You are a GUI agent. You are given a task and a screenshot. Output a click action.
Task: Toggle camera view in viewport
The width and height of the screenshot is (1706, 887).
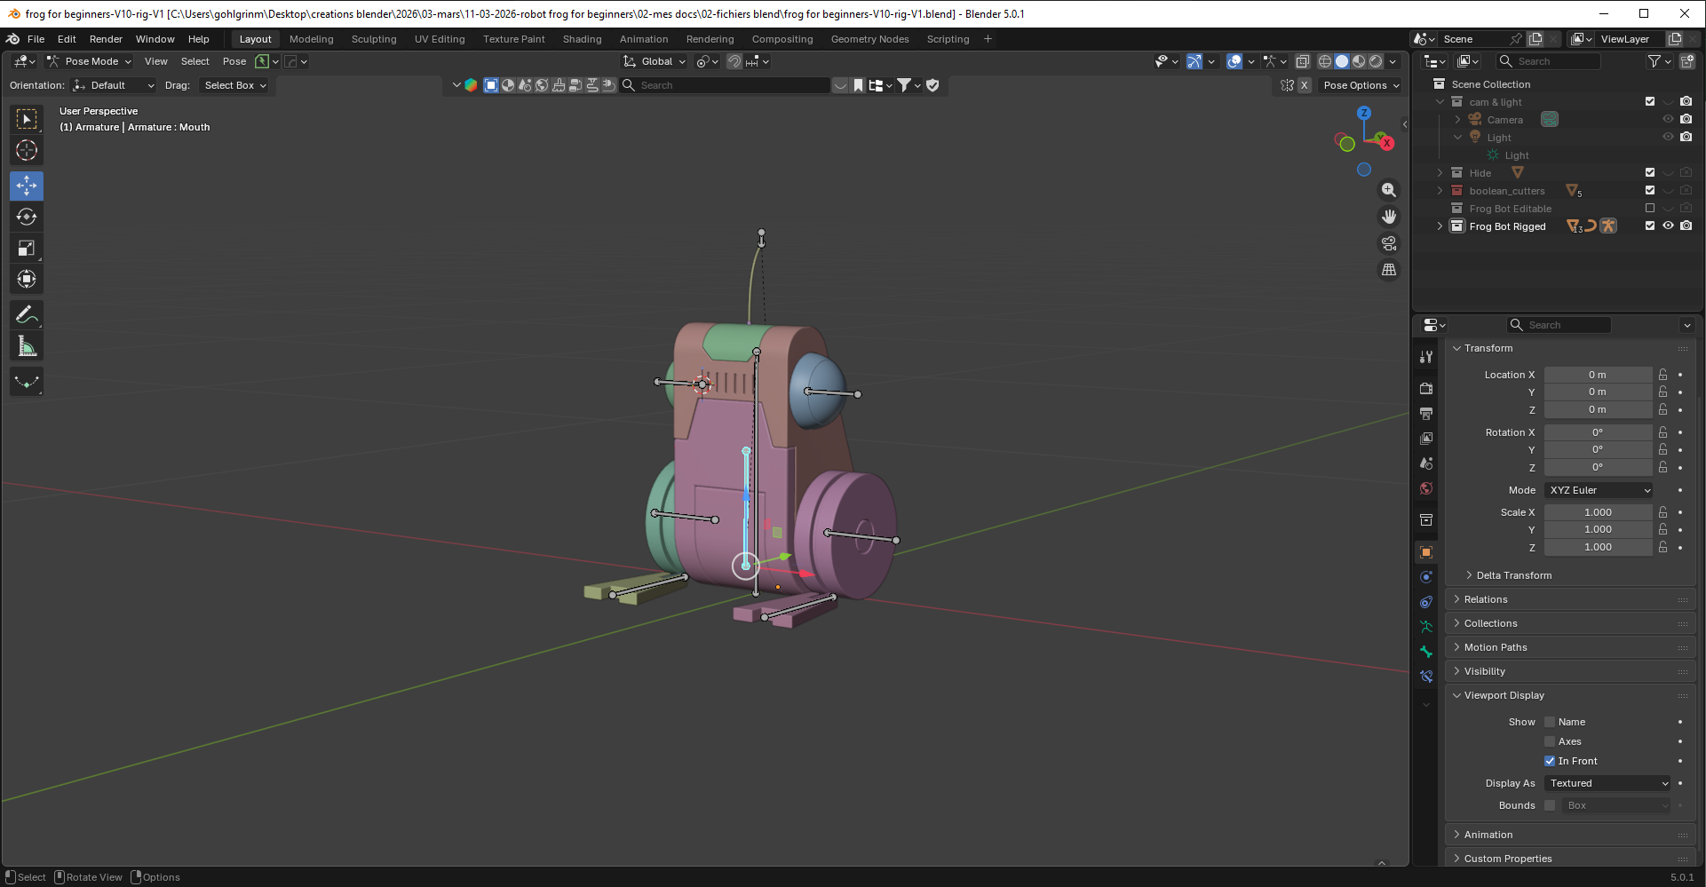point(1389,243)
